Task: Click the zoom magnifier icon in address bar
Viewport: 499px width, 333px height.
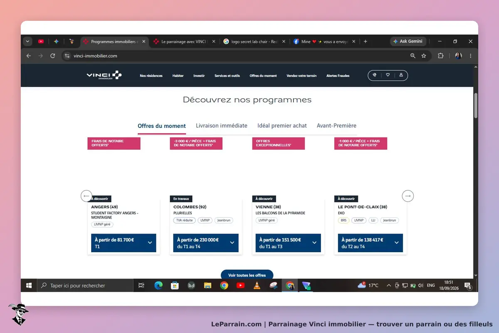Action: click(x=413, y=56)
